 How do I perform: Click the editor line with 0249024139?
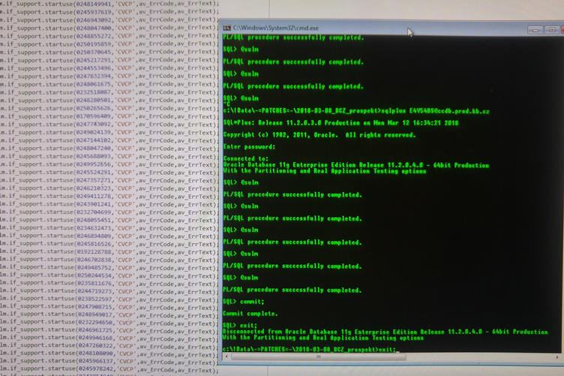[x=109, y=132]
